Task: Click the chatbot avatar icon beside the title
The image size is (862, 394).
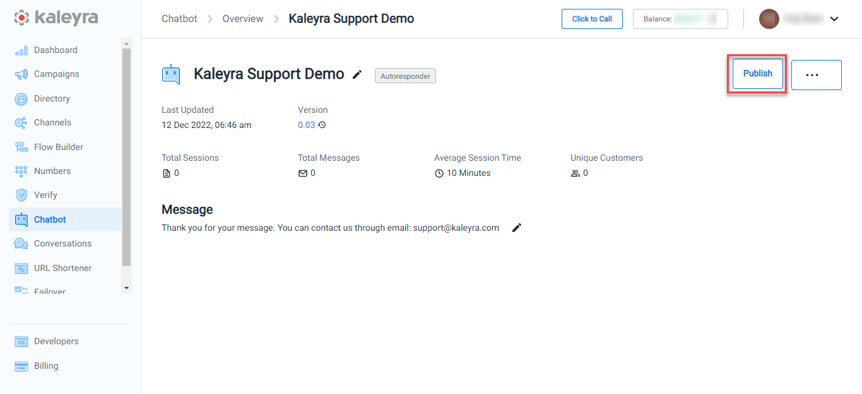Action: [x=171, y=74]
